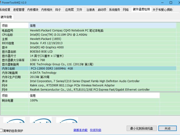180x135 pixels.
Task: Click the third Intel logo thumbnail
Action: click(67, 120)
